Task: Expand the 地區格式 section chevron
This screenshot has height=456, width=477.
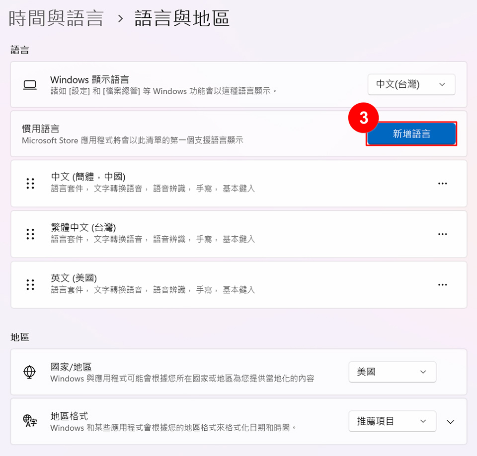Action: (450, 422)
